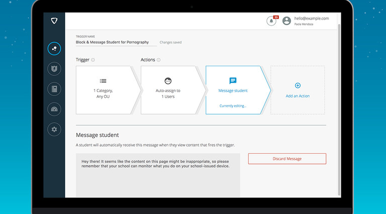The height and width of the screenshot is (214, 386).
Task: Click the shield logo in the sidebar
Action: 54,21
